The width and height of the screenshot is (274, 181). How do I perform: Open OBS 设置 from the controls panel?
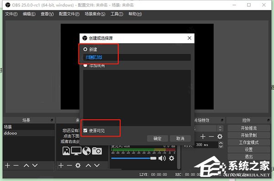249,150
